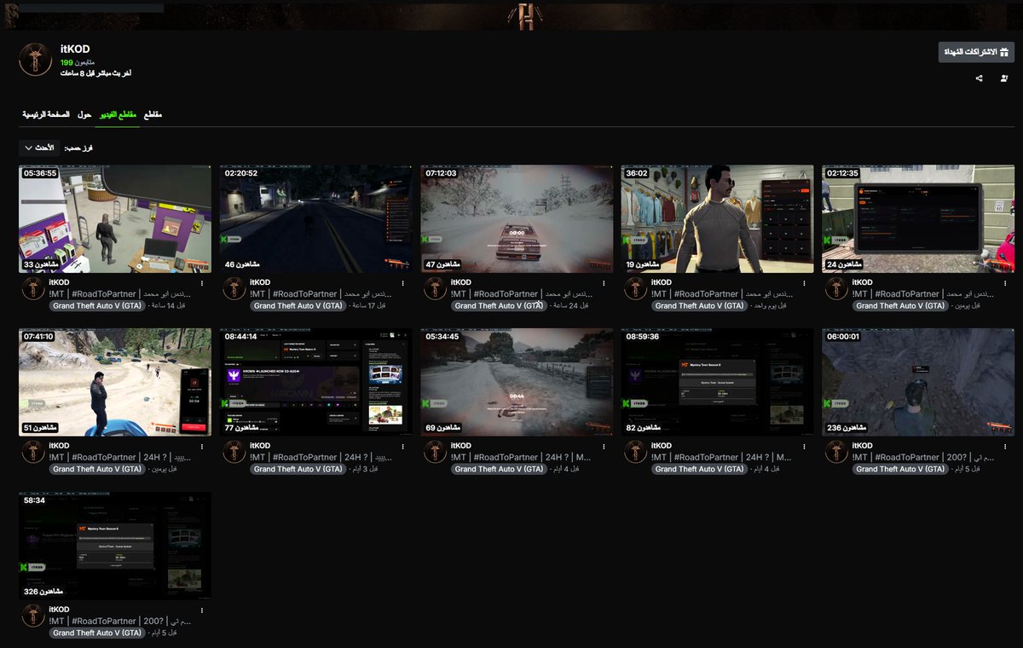Play the 36:02 clothing store video thumbnail
Screen dimensions: 1023x648
coord(717,219)
